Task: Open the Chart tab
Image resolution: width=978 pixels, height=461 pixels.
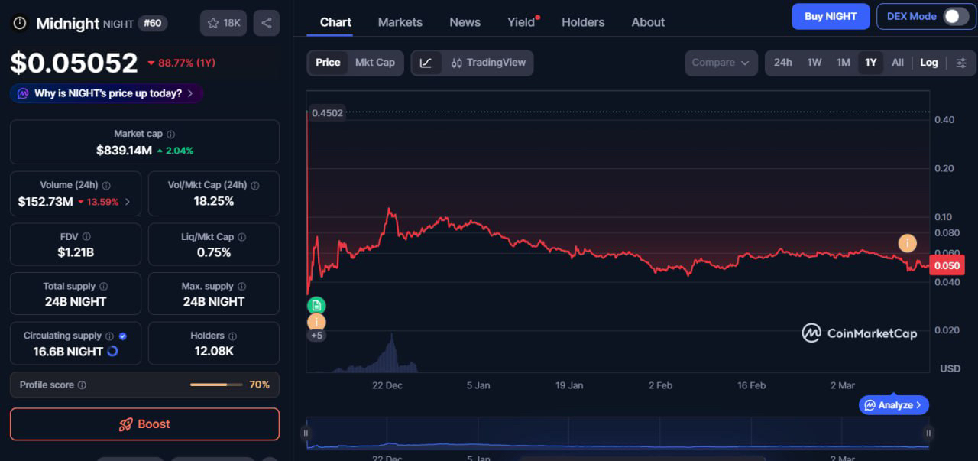Action: [x=335, y=22]
